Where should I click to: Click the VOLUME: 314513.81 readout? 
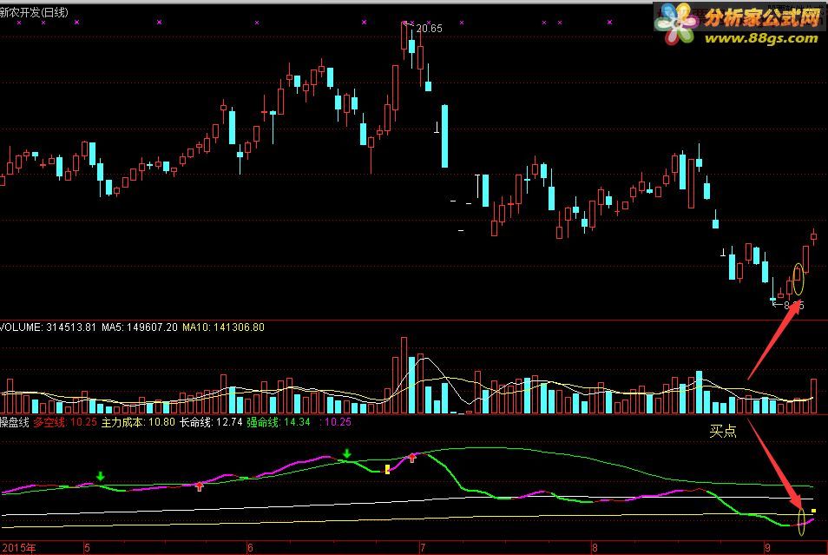tap(48, 327)
